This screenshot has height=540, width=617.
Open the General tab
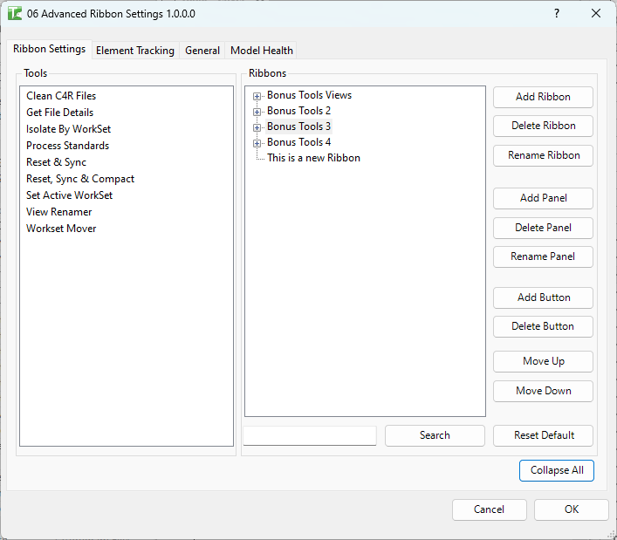point(202,51)
